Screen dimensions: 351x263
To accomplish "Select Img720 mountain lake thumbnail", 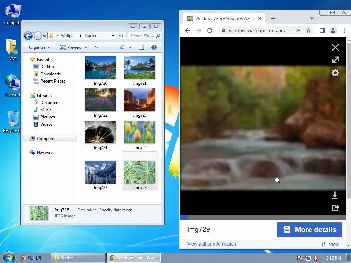I will coord(100,67).
